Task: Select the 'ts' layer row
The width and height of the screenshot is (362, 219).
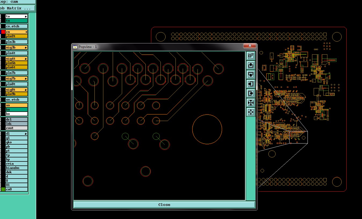Action: click(x=17, y=21)
